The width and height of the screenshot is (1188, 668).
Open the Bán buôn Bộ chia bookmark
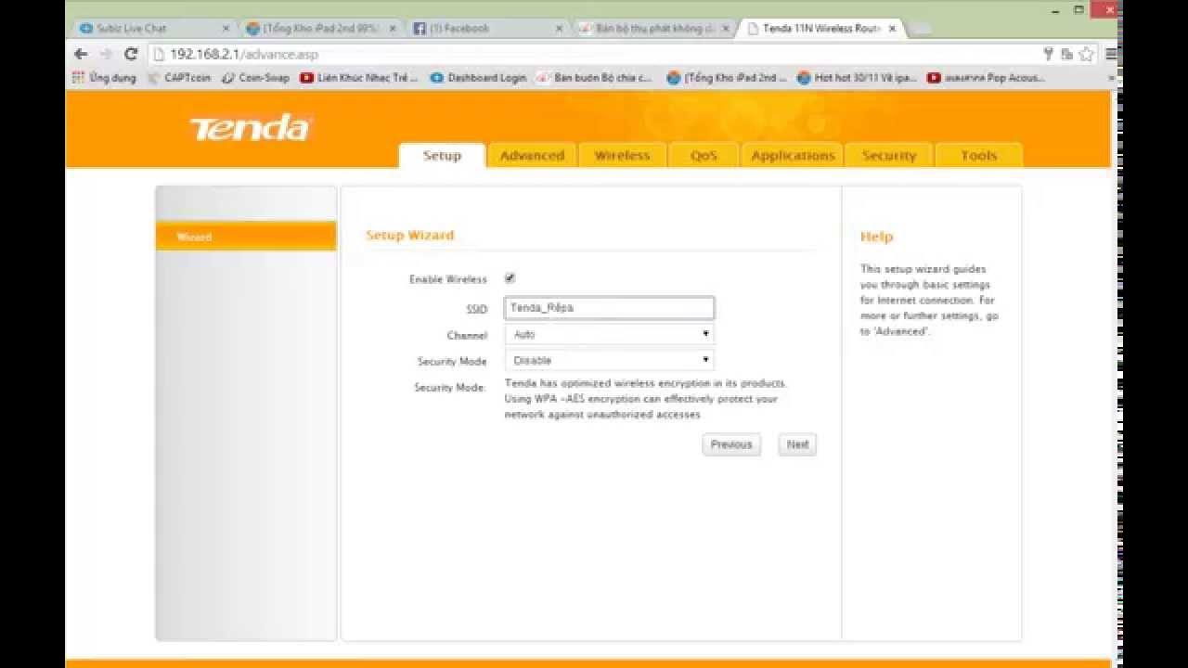(x=594, y=78)
